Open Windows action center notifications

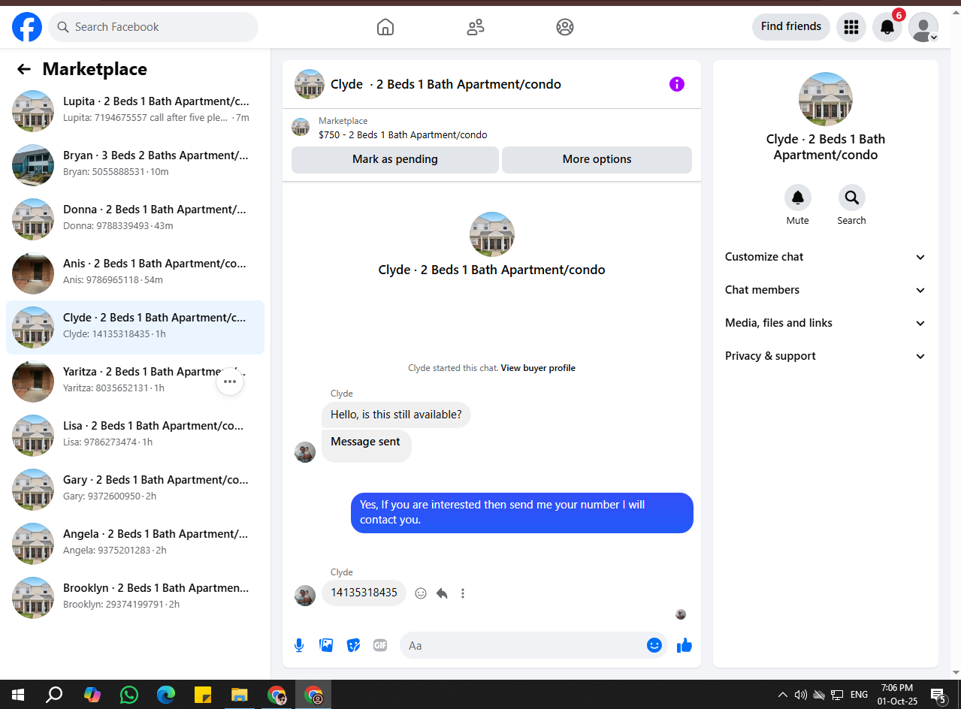pyautogui.click(x=938, y=695)
